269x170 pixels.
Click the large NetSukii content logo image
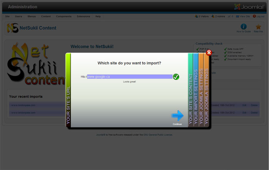click(36, 64)
